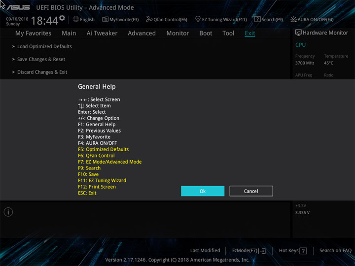Click the 'F11: EZ Tuning Wizard' help line

click(x=102, y=180)
